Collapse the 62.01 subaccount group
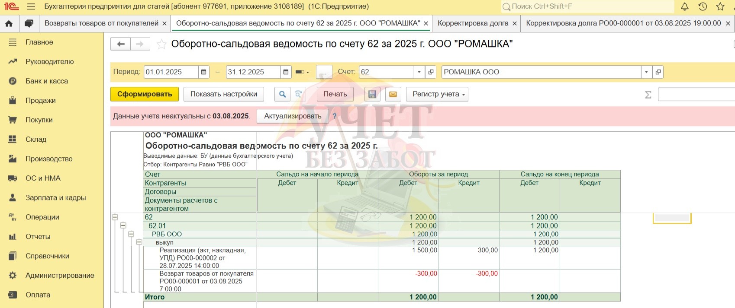The height and width of the screenshot is (308, 735). click(x=123, y=225)
